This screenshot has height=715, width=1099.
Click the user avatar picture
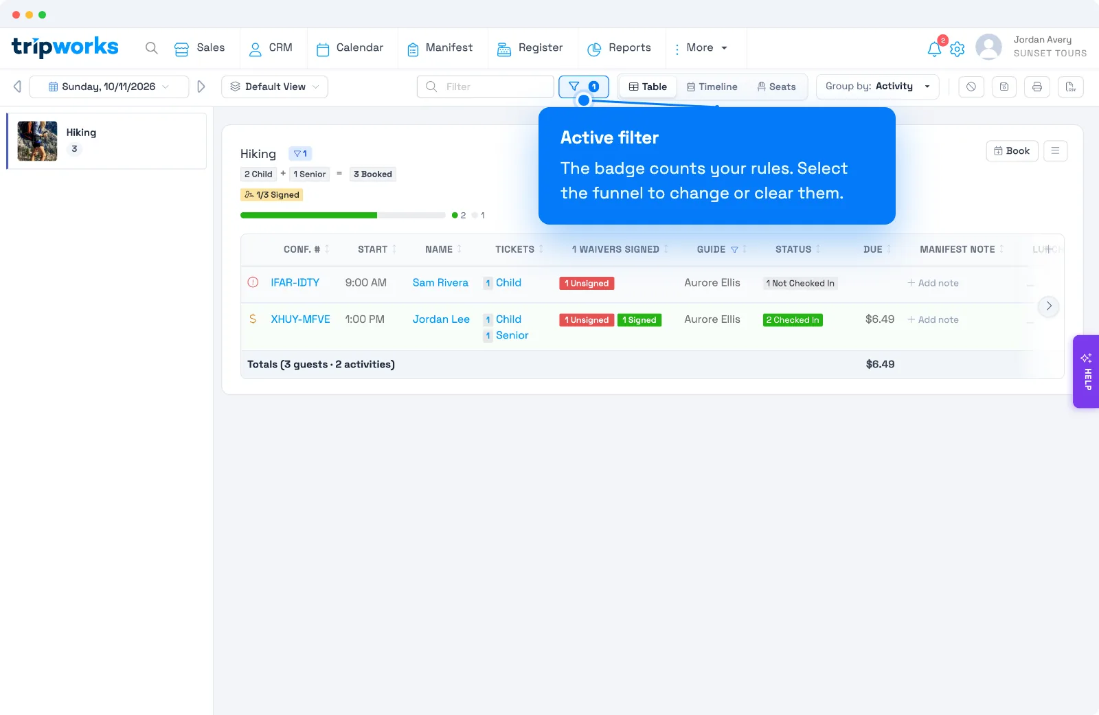coord(988,47)
